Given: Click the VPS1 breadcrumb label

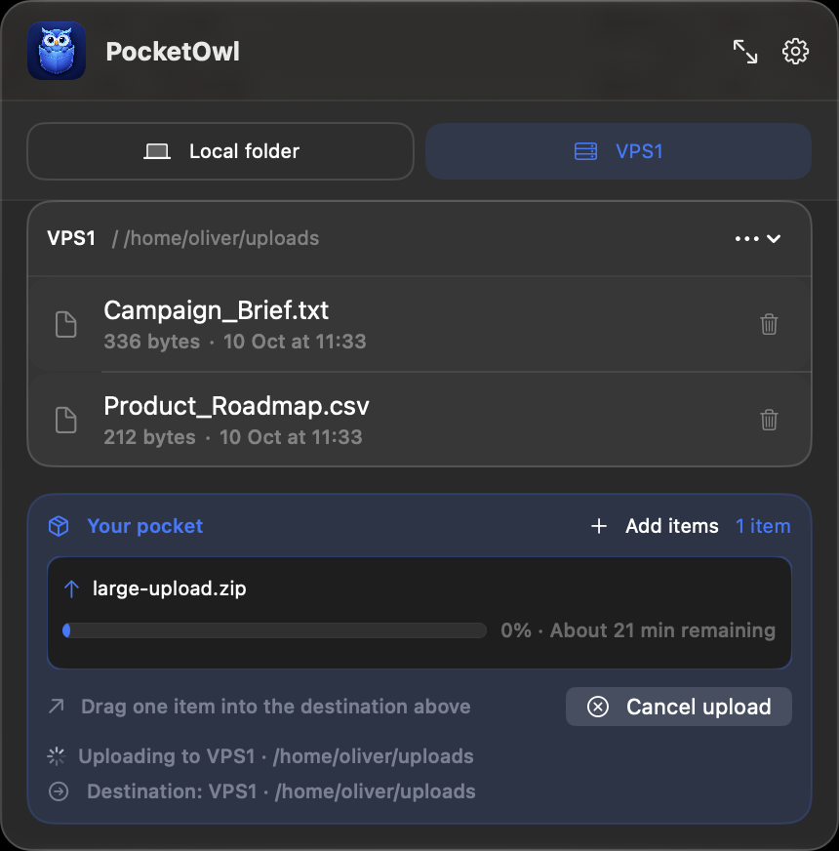Looking at the screenshot, I should click(71, 238).
